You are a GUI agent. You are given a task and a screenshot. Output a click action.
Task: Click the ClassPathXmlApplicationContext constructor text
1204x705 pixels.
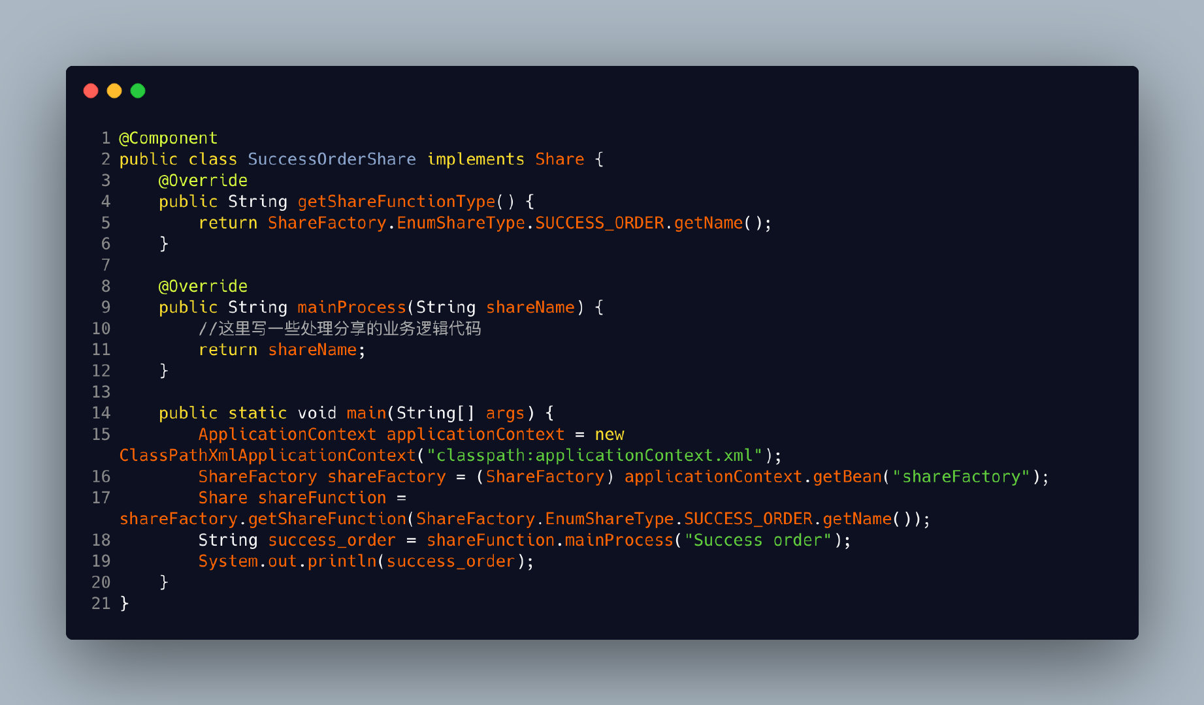(x=268, y=456)
